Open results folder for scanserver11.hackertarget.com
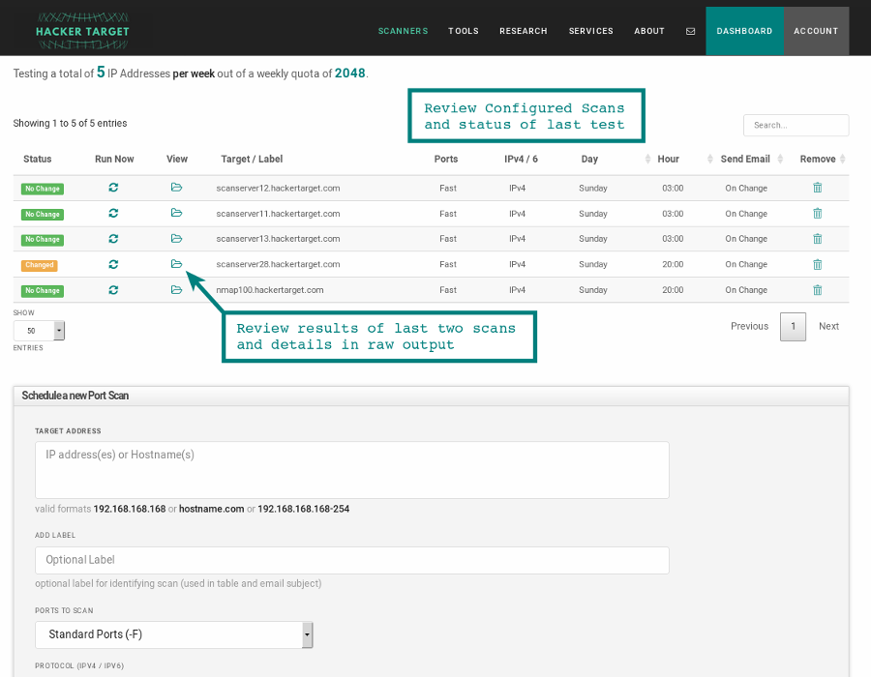This screenshot has height=677, width=871. pyautogui.click(x=177, y=213)
